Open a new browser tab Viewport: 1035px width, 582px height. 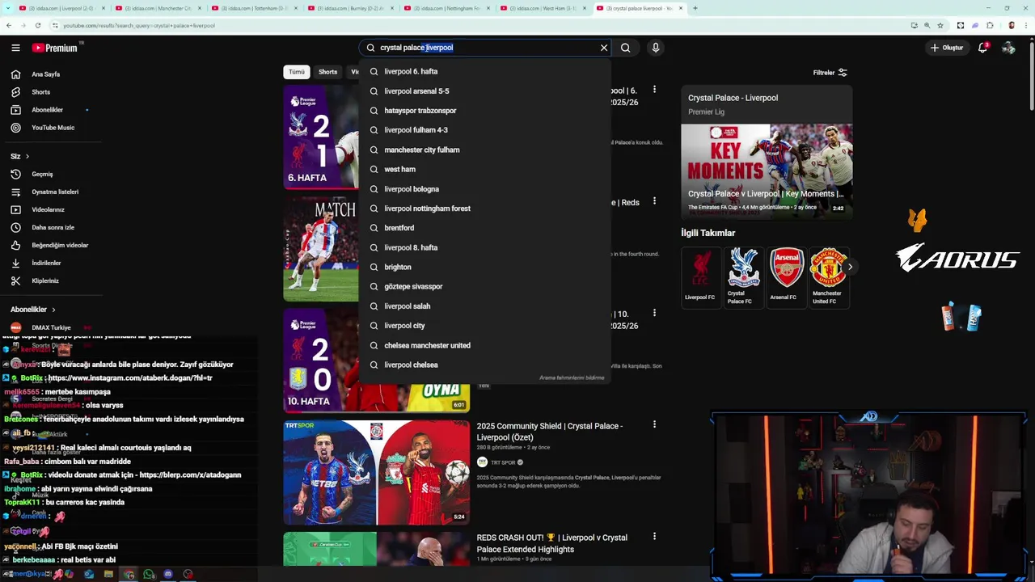coord(695,8)
